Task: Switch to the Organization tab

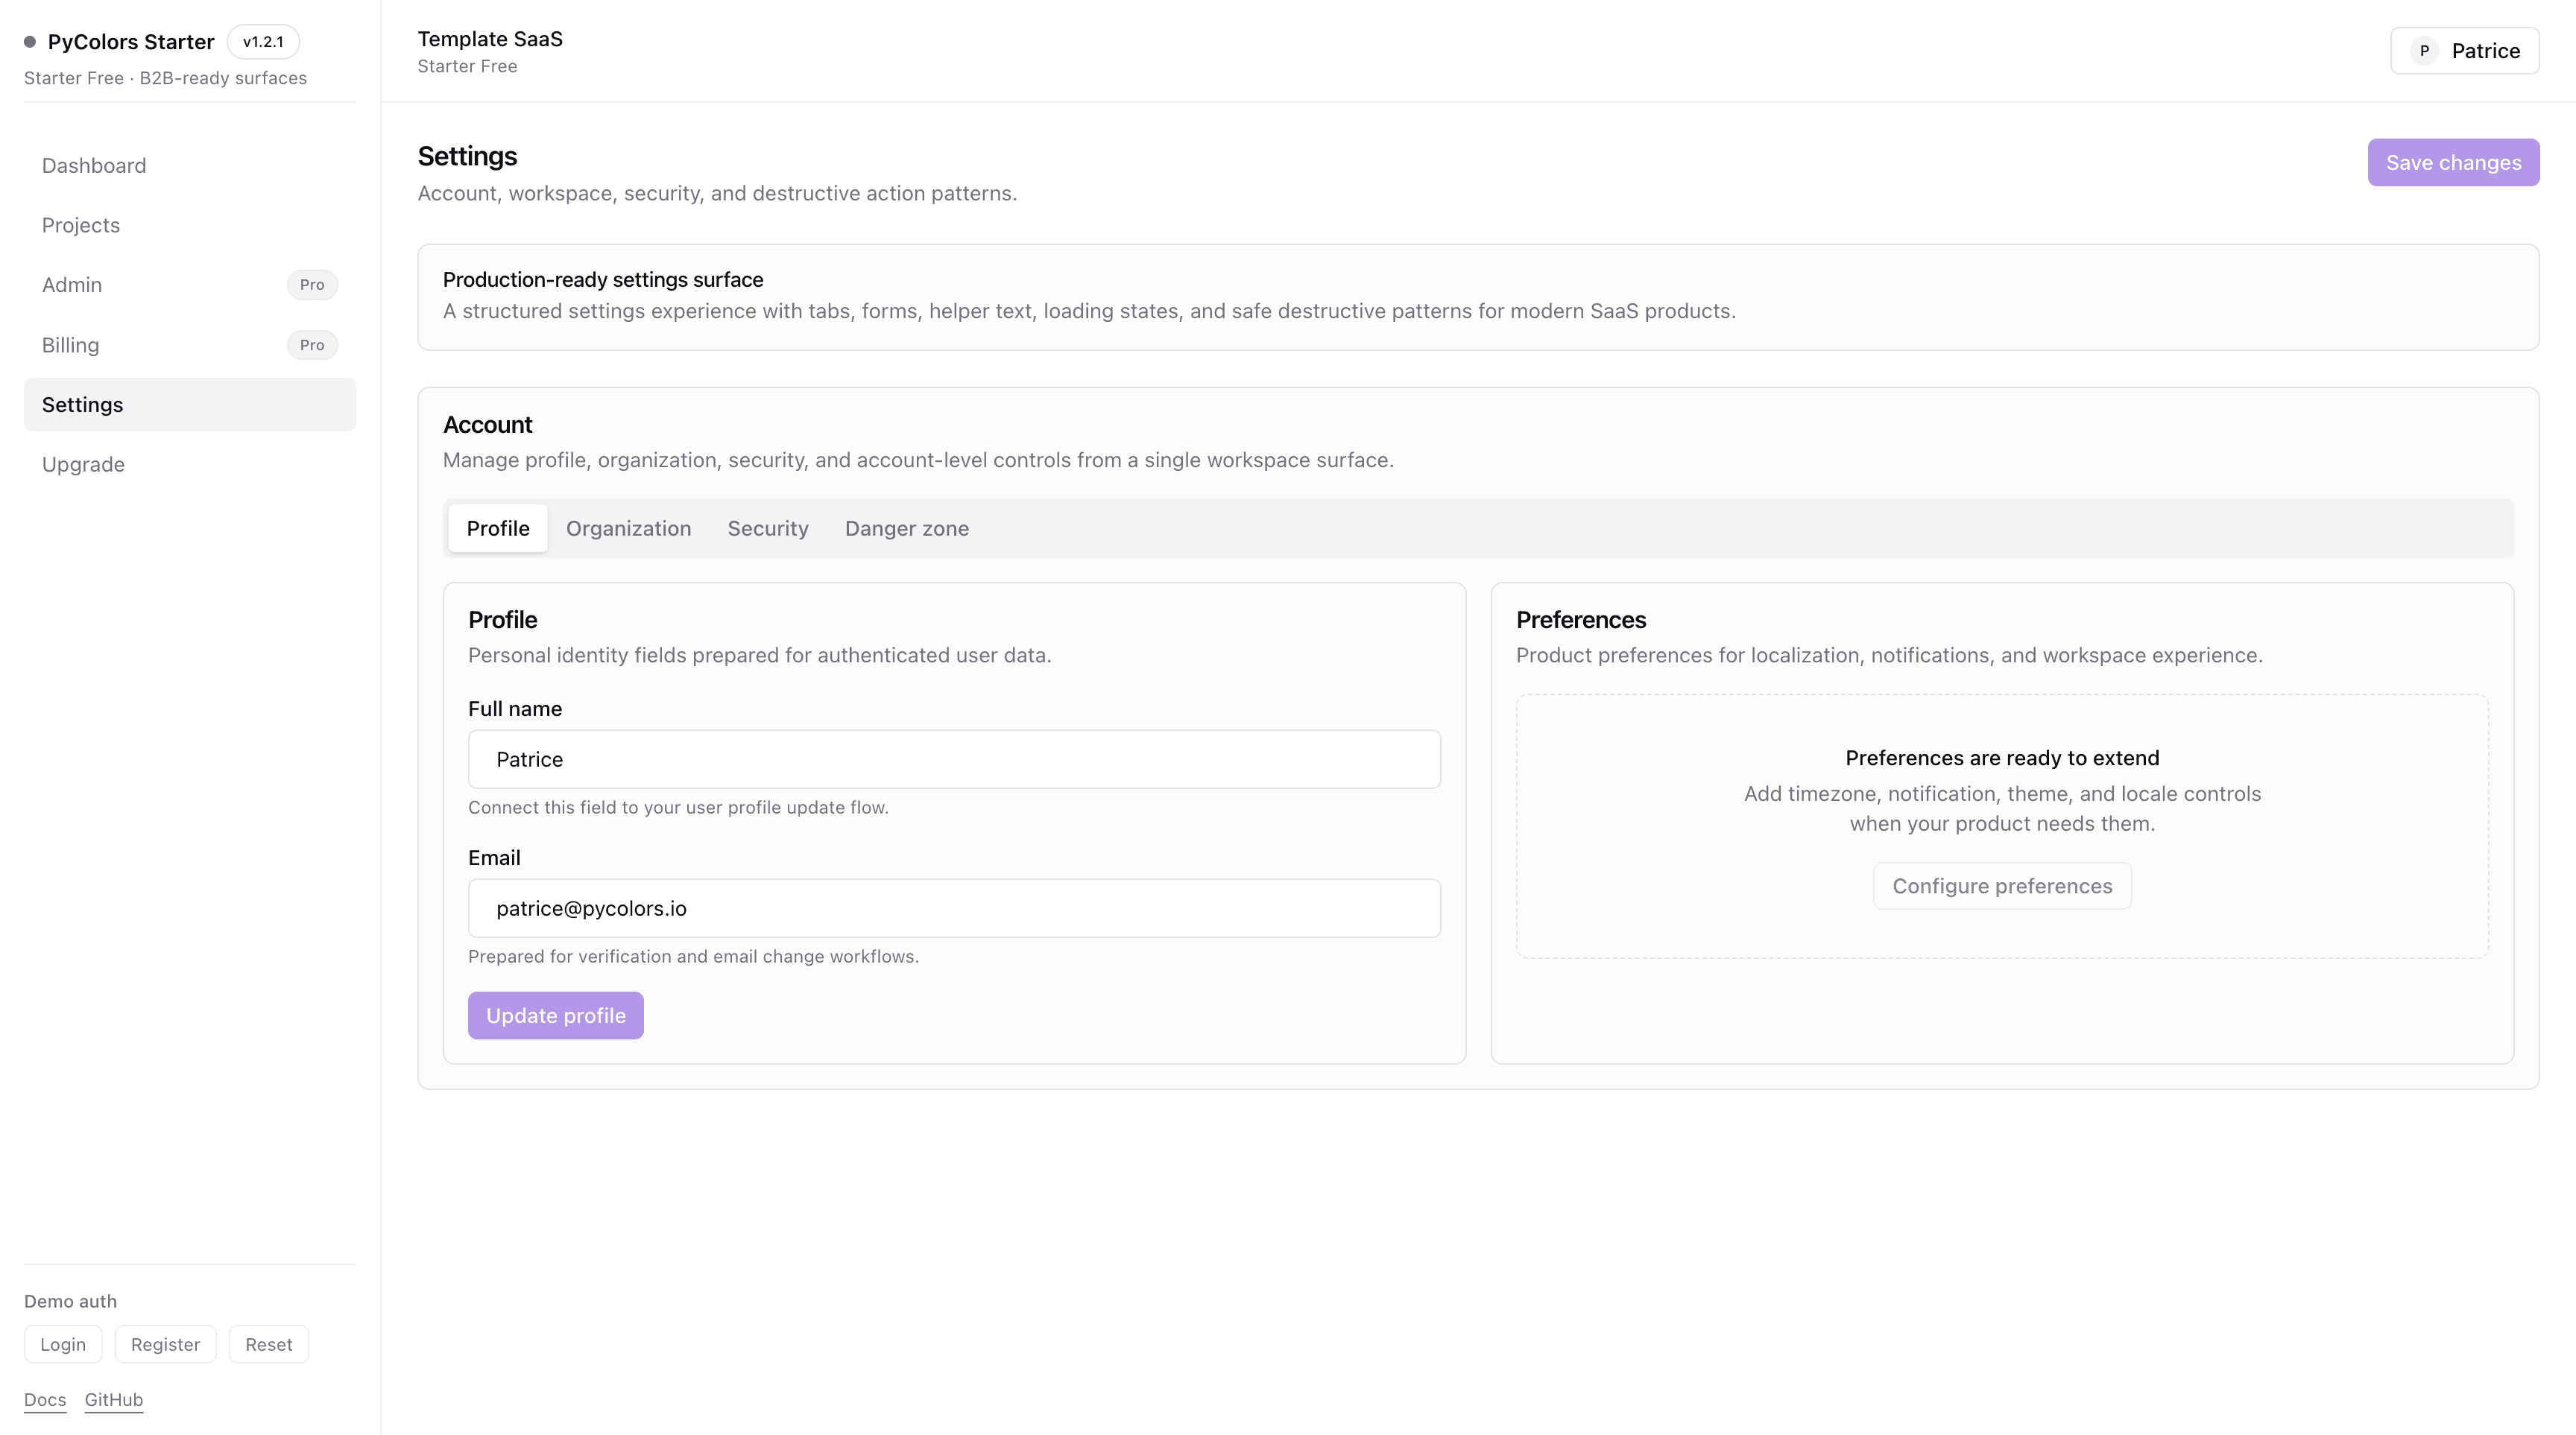Action: pos(629,529)
